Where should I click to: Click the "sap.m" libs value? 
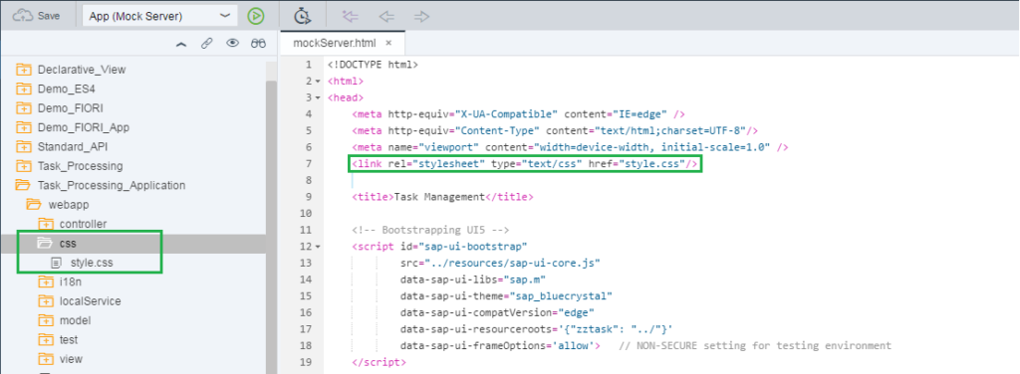point(525,280)
